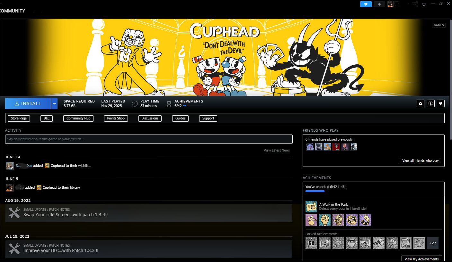This screenshot has width=452, height=262.
Task: Visit the Points Shop
Action: (x=116, y=118)
